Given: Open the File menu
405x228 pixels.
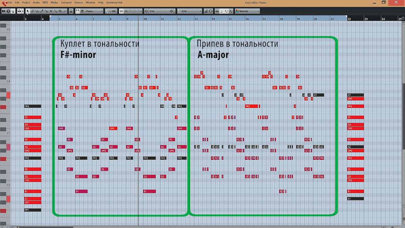Looking at the screenshot, I should pyautogui.click(x=10, y=2).
